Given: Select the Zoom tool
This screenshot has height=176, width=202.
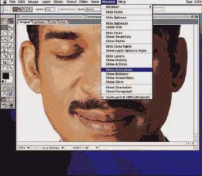Looking at the screenshot, I should pos(11,68).
